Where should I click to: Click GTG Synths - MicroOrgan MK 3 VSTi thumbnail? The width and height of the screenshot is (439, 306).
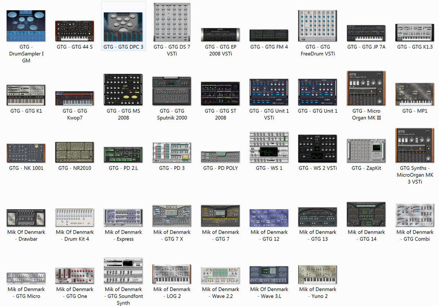tap(415, 145)
